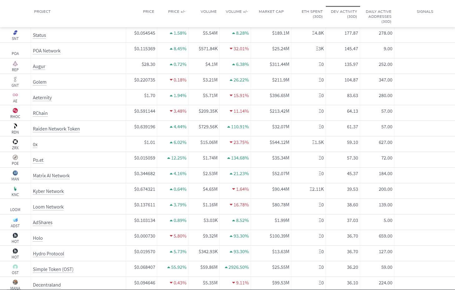This screenshot has width=455, height=290.
Task: Open the Aeternity project link
Action: coord(42,98)
